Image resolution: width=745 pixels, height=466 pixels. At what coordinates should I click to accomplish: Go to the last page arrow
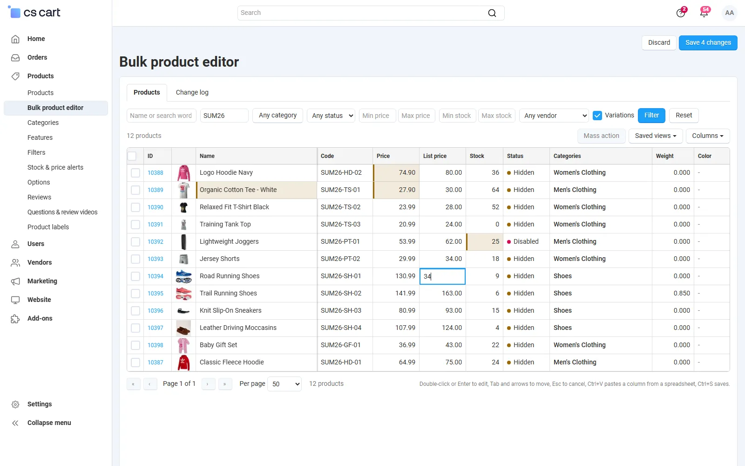tap(225, 384)
